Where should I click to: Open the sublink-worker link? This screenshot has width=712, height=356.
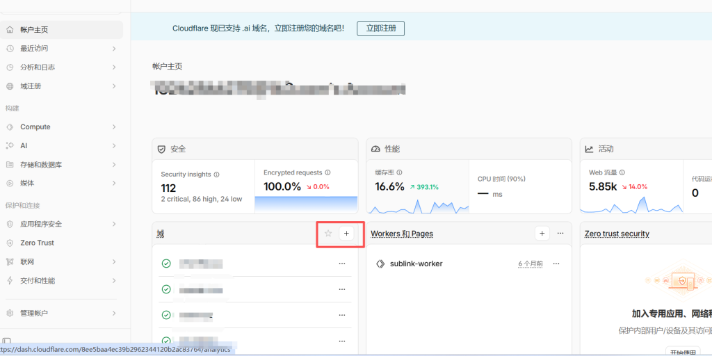click(416, 264)
